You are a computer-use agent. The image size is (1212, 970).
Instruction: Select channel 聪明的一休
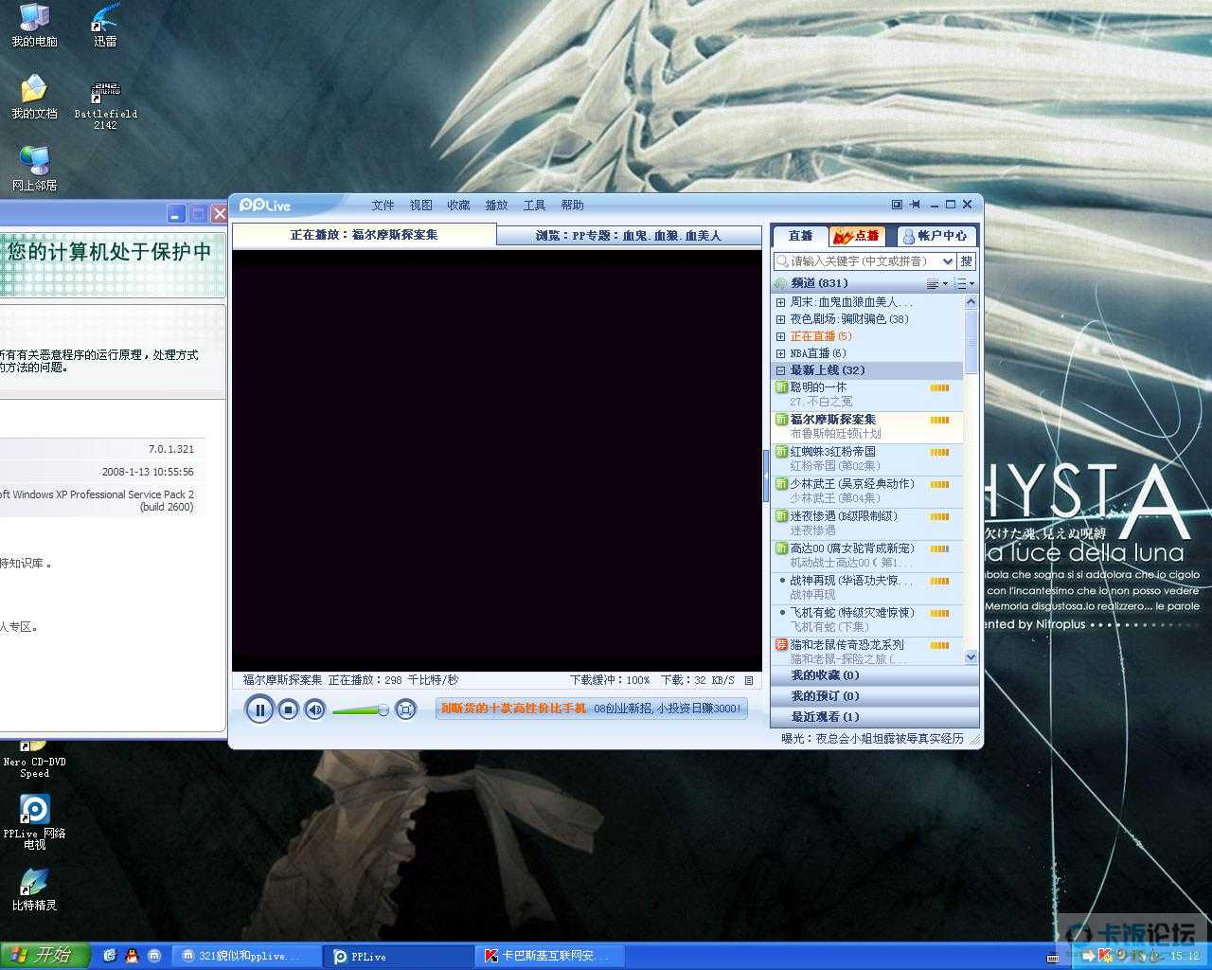point(868,394)
